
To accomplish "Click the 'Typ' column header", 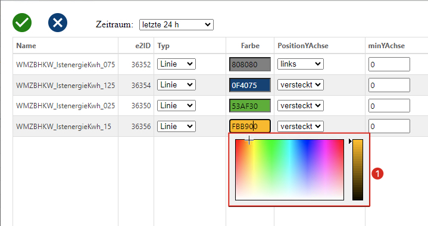I will pyautogui.click(x=163, y=46).
